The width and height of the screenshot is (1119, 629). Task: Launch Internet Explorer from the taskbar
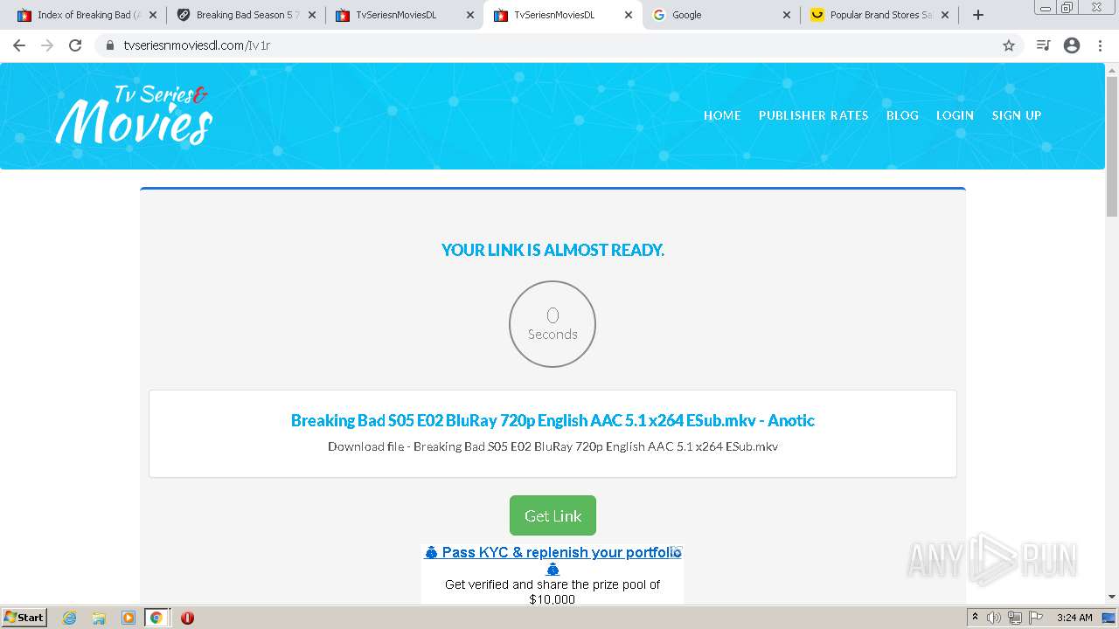click(x=70, y=618)
